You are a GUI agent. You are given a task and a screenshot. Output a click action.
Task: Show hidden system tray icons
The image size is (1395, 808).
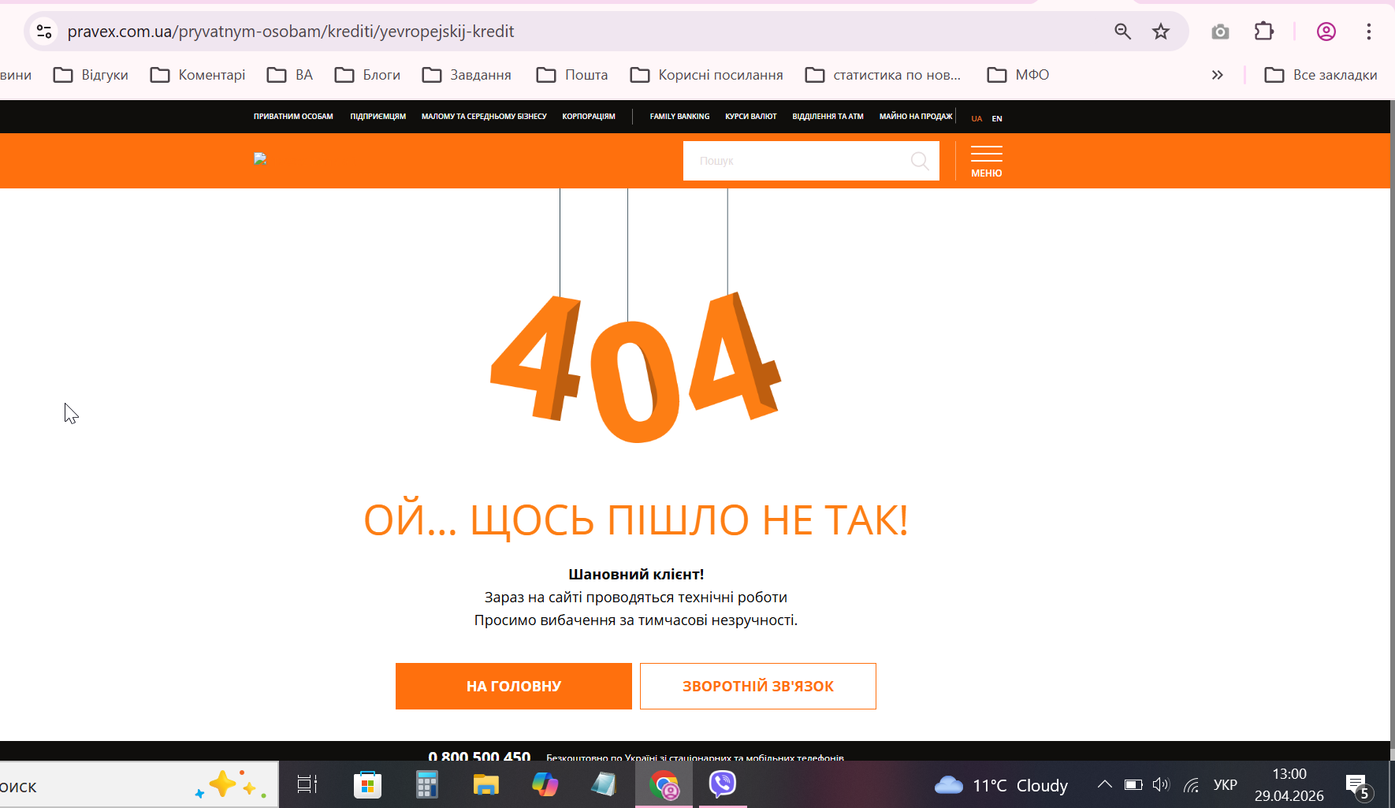coord(1105,784)
